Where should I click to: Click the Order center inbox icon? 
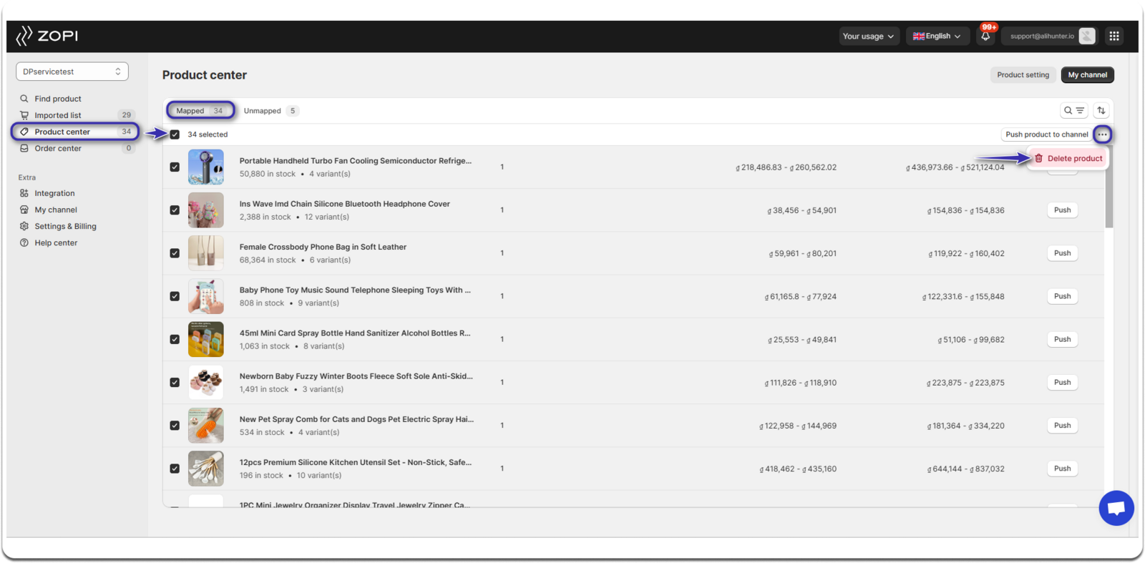[24, 148]
